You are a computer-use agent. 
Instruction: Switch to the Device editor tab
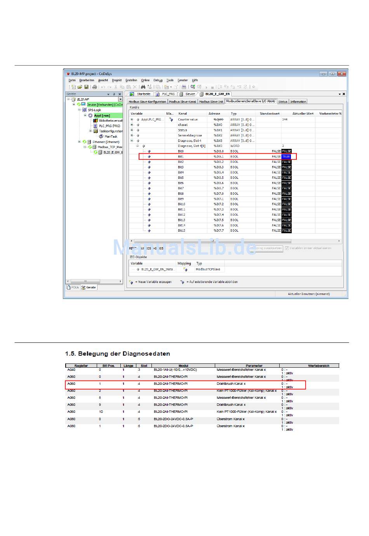click(188, 94)
